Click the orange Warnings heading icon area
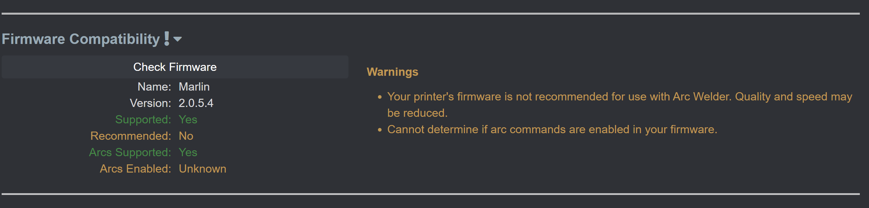 point(392,72)
